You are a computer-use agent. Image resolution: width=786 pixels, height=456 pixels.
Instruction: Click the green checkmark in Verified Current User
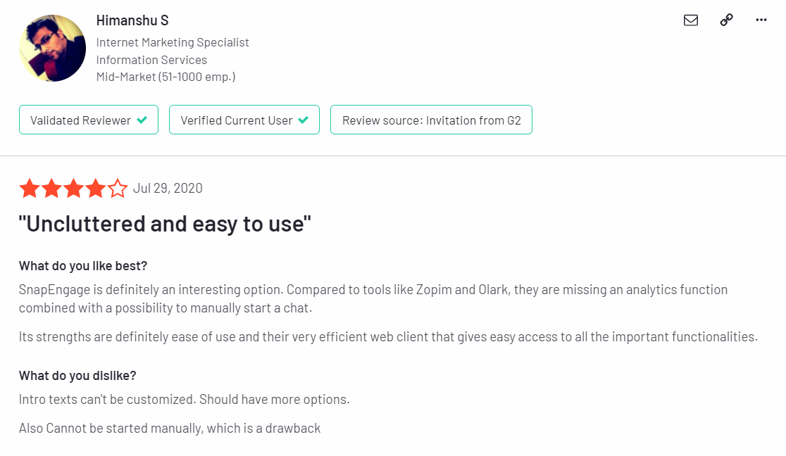(304, 120)
